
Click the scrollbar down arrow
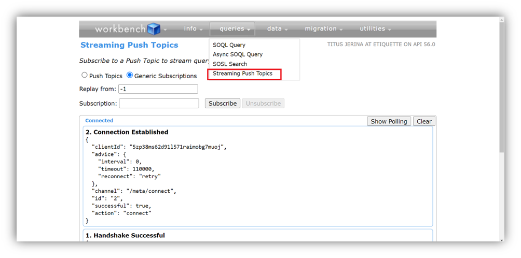[502, 240]
